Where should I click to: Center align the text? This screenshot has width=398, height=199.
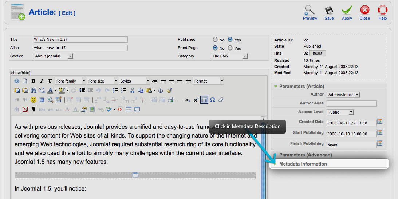click(x=172, y=81)
